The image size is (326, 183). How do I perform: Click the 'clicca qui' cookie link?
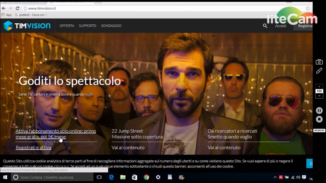(61, 166)
